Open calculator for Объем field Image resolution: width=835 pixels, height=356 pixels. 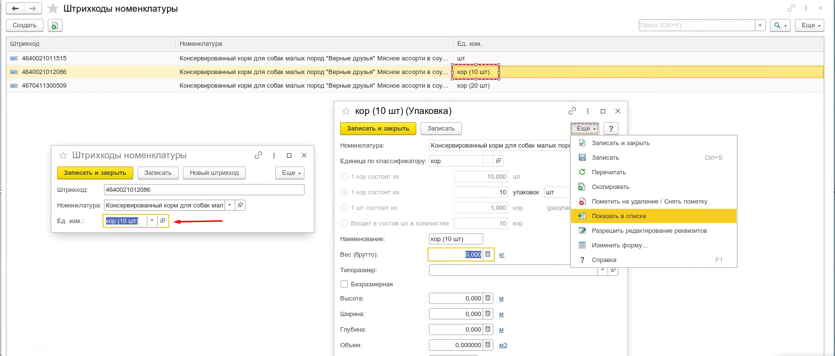(x=488, y=345)
